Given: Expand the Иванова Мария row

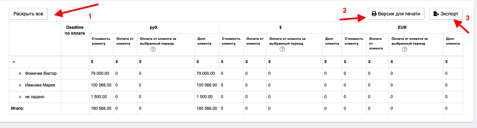Looking at the screenshot, I should (21, 85).
